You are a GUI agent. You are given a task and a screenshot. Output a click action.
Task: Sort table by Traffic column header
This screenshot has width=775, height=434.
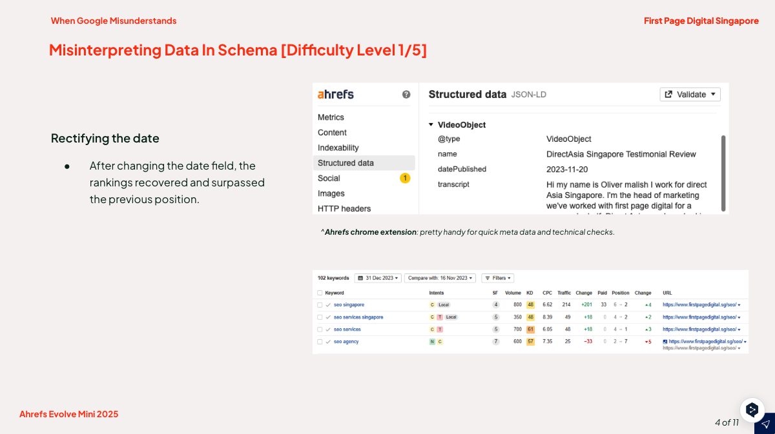pos(564,293)
